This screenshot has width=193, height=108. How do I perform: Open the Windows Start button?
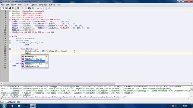point(4,106)
